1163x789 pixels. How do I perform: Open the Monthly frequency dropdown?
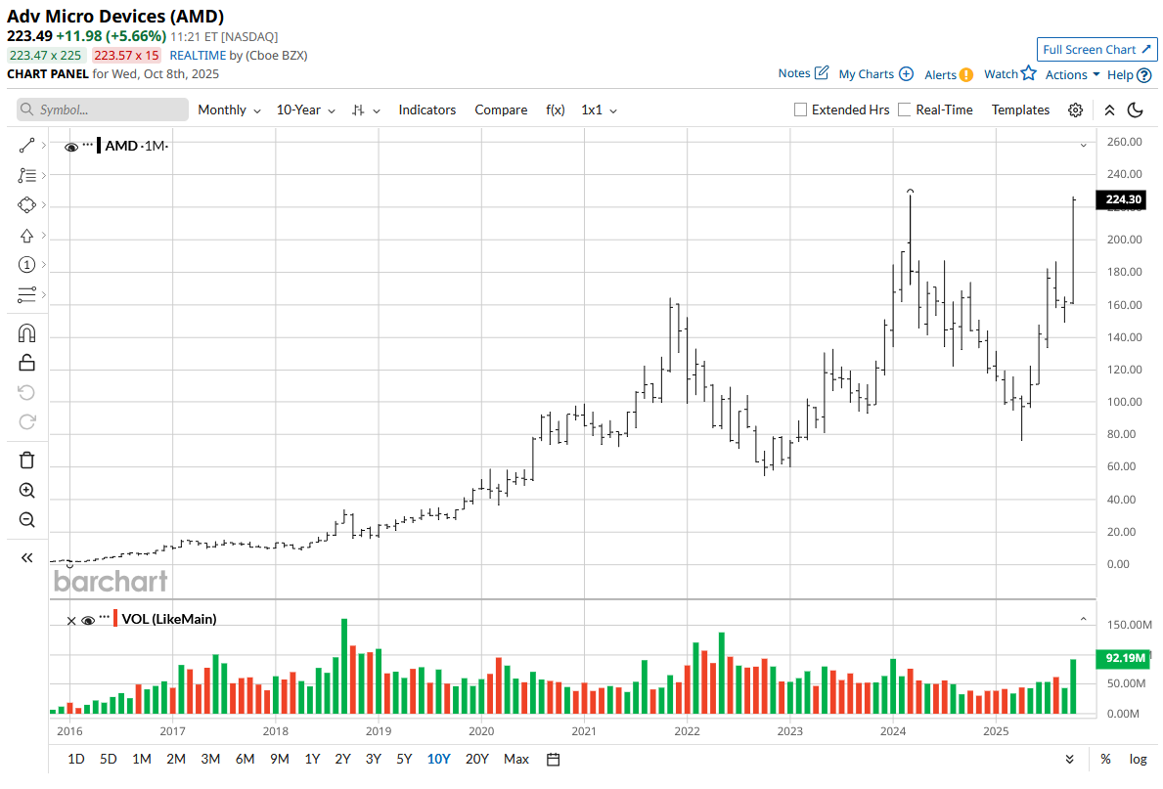tap(229, 110)
